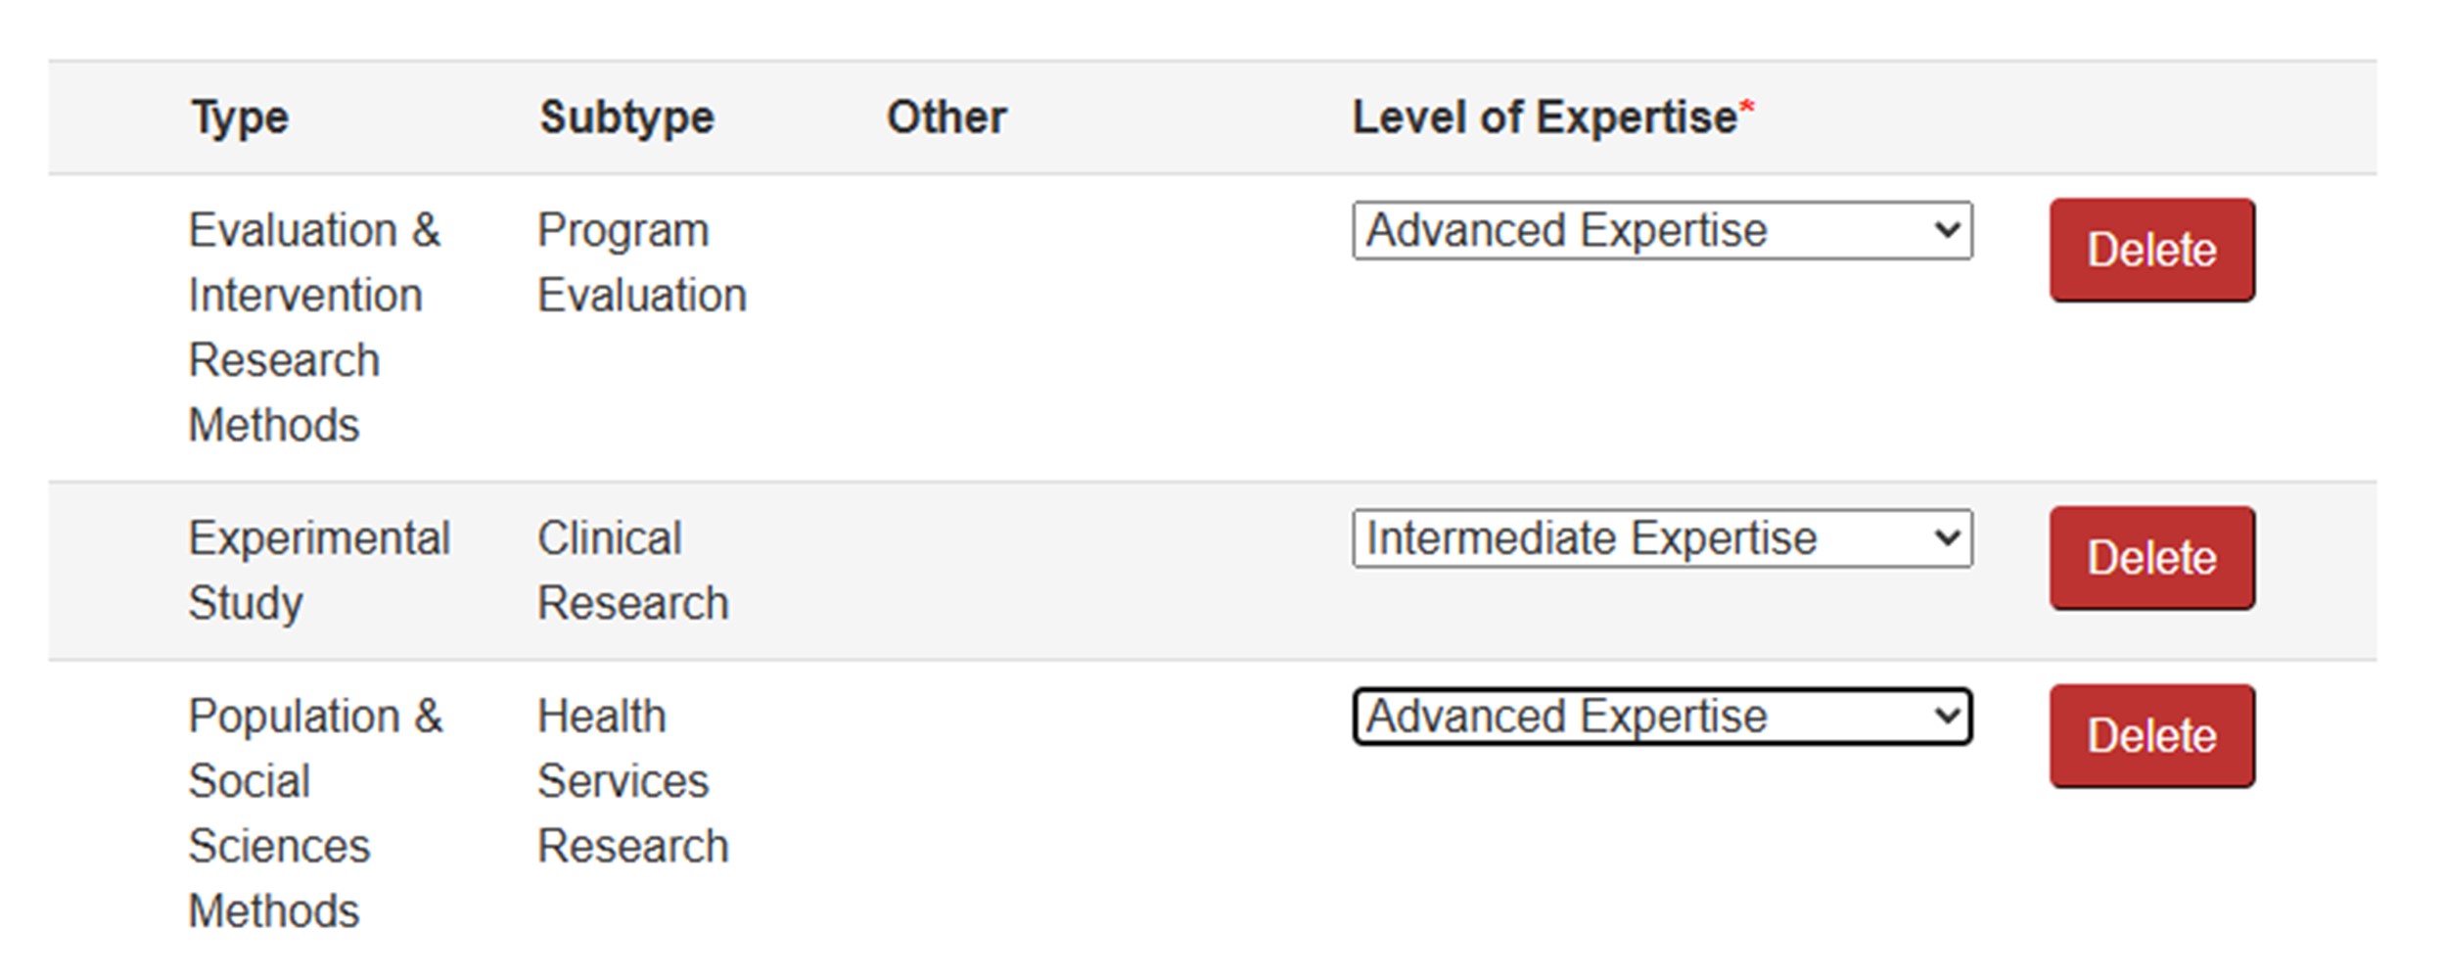Delete the Clinical Research row
Image resolution: width=2445 pixels, height=975 pixels.
pos(2151,558)
